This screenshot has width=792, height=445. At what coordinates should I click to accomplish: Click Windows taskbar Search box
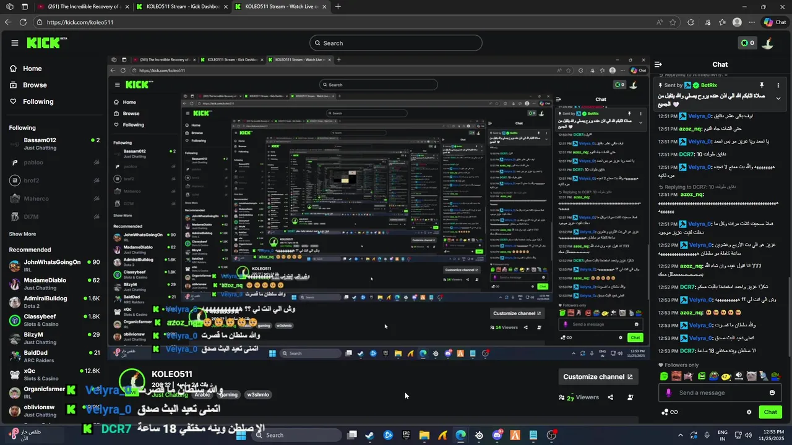point(297,435)
